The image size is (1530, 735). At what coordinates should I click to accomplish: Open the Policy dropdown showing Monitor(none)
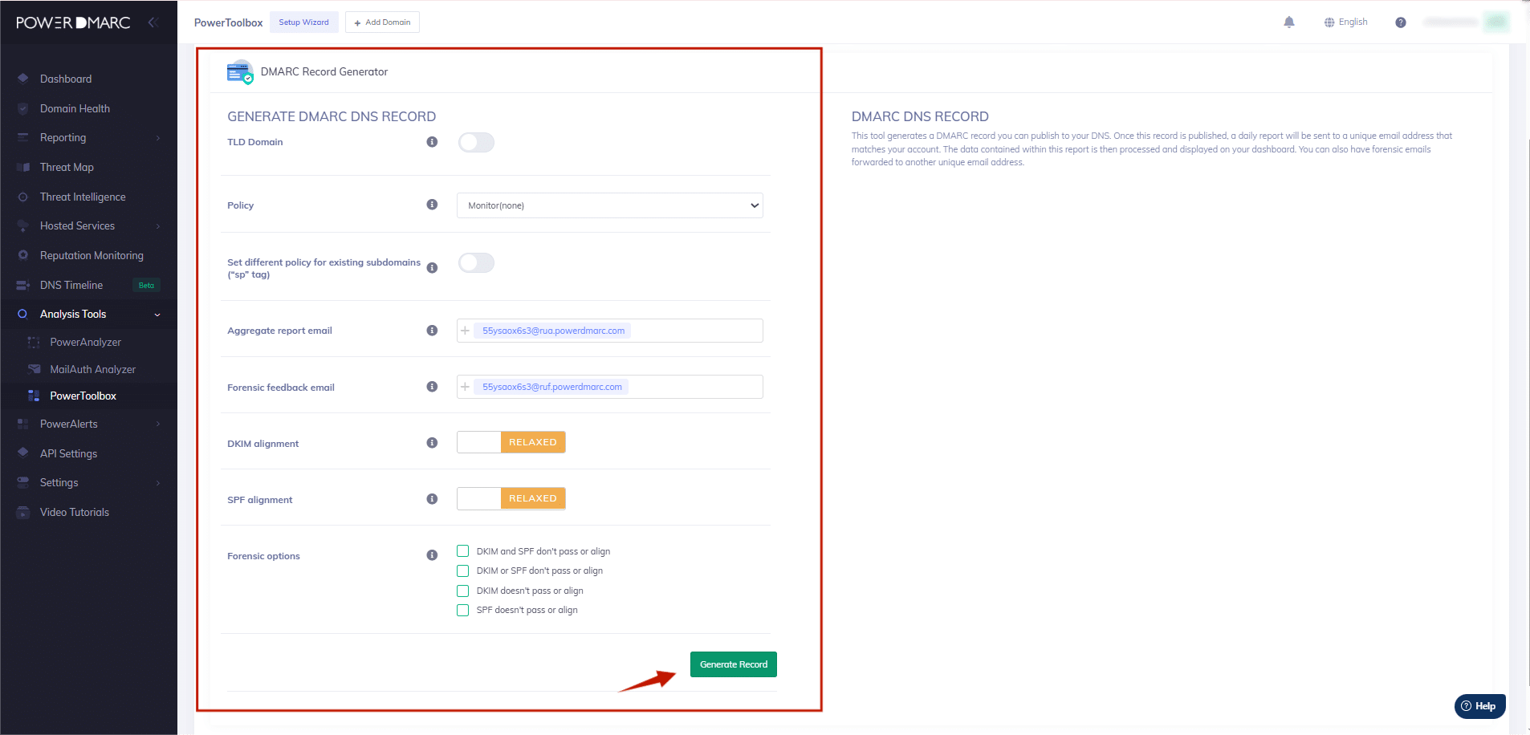pyautogui.click(x=608, y=205)
